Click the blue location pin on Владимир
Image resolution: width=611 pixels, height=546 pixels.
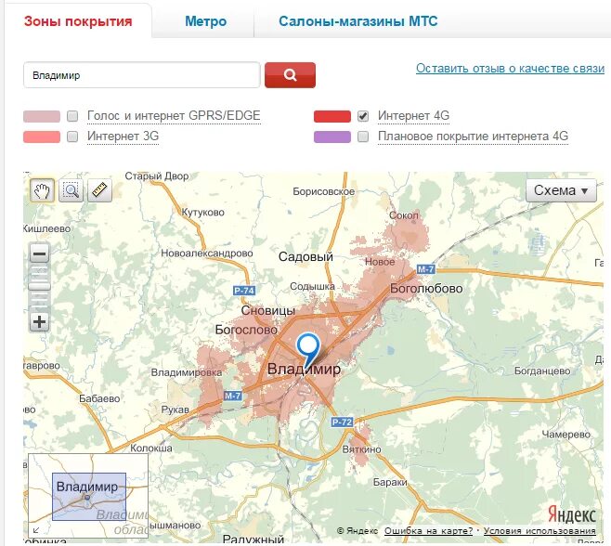click(x=308, y=351)
